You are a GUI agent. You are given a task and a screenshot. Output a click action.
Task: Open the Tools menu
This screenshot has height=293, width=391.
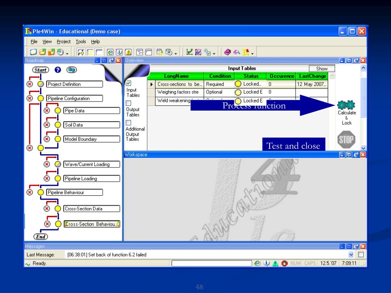pyautogui.click(x=81, y=42)
